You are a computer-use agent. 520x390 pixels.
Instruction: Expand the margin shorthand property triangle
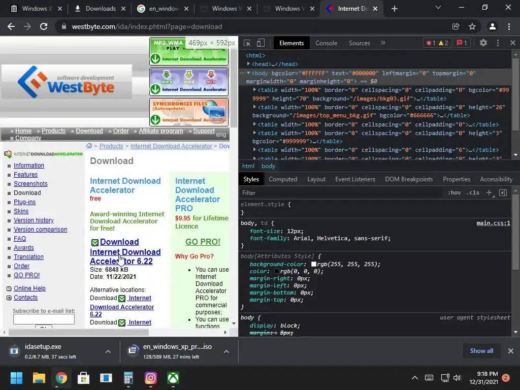click(277, 333)
